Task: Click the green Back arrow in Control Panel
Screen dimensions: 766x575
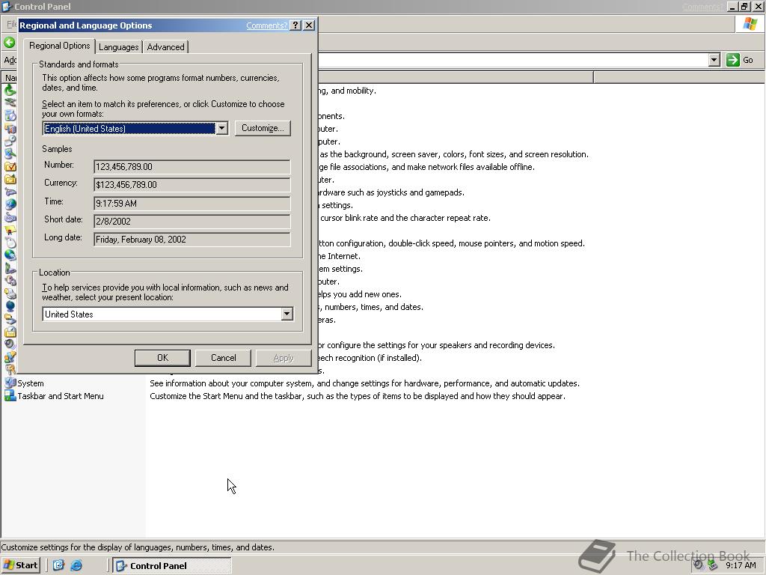Action: [x=9, y=42]
